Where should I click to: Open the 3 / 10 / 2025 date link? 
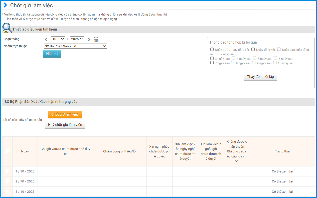[x=25, y=192]
